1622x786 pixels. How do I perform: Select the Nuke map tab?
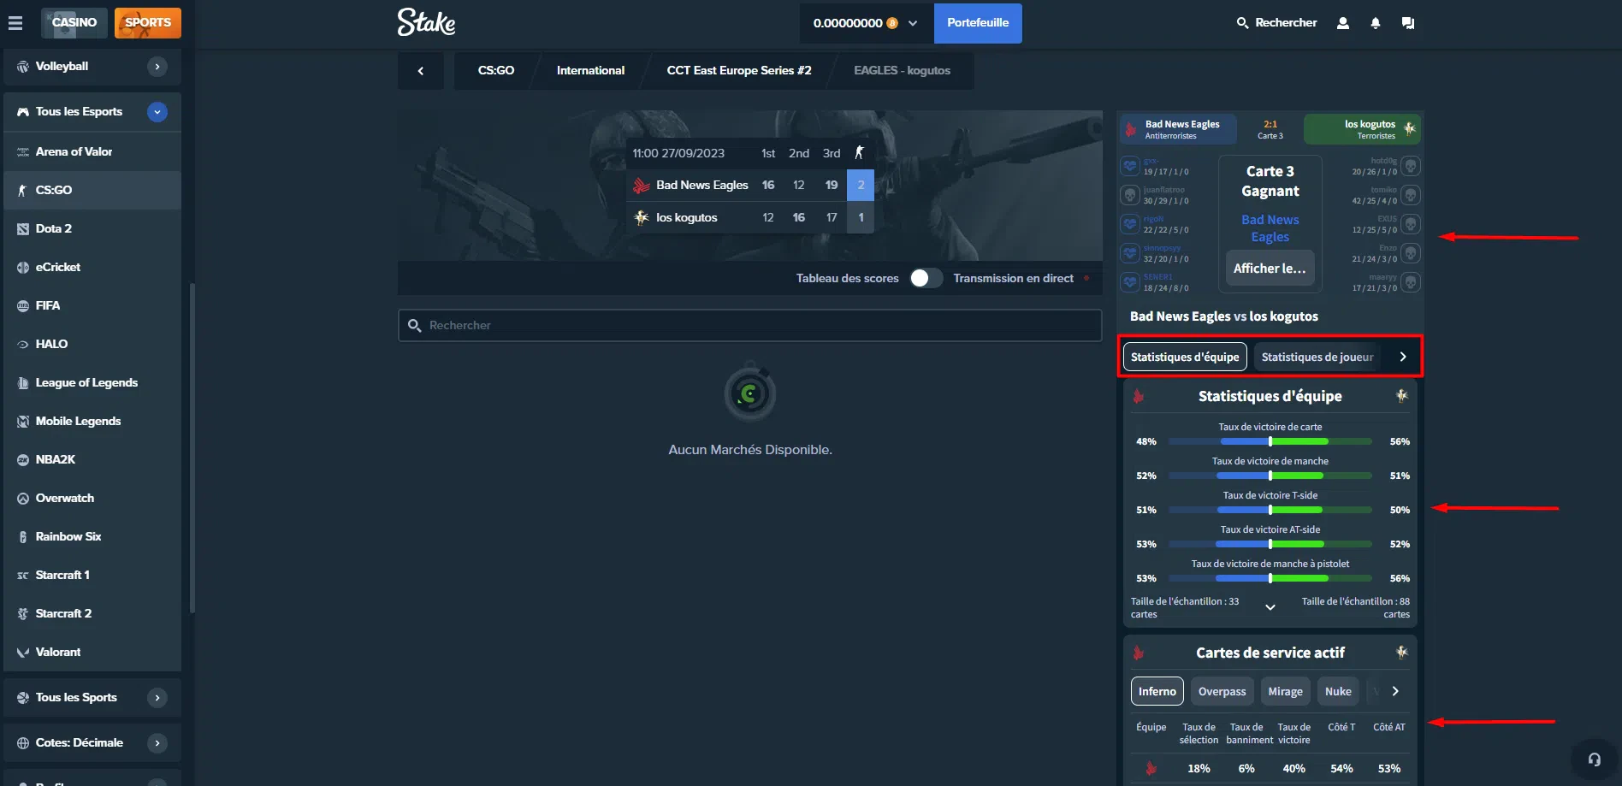1338,691
